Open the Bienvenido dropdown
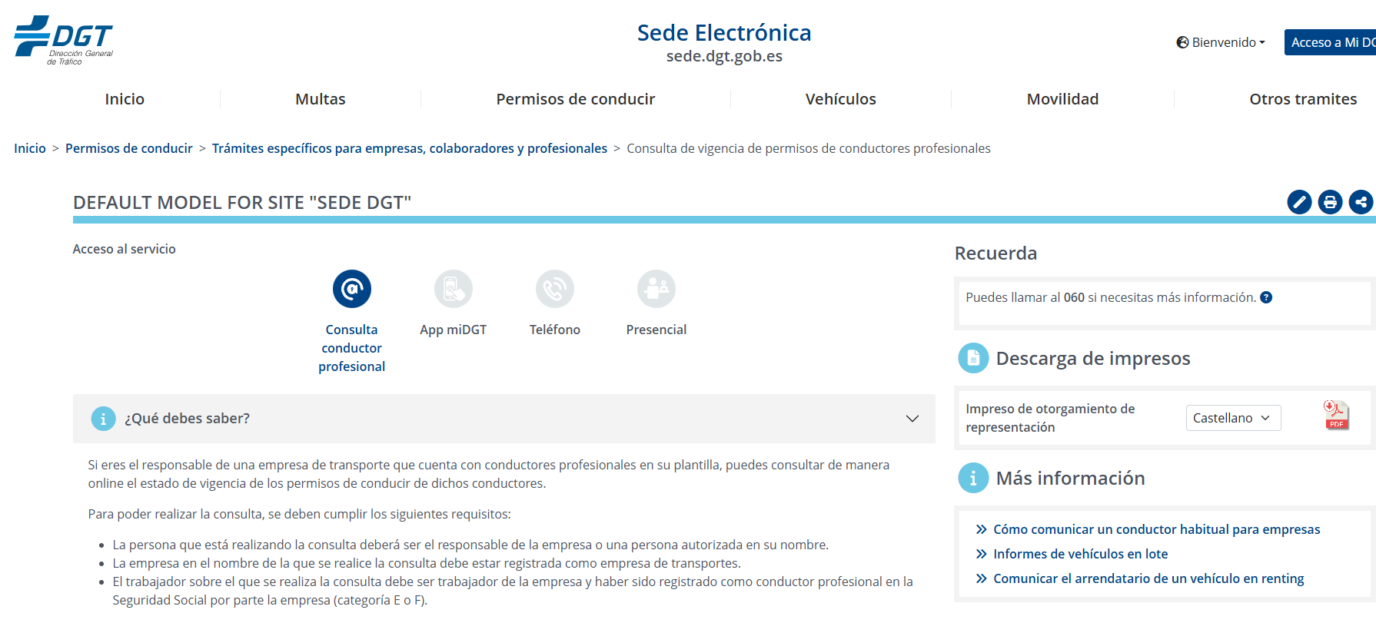The height and width of the screenshot is (623, 1376). pos(1221,42)
